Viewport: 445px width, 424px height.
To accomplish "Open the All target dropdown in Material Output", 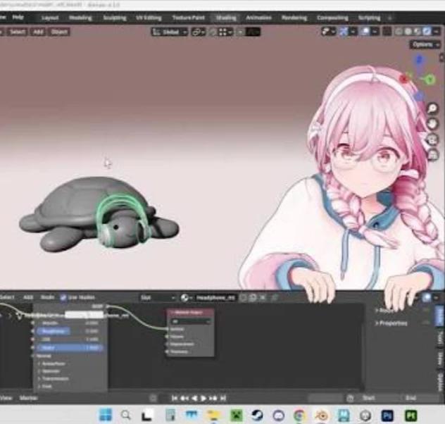I will (x=191, y=322).
